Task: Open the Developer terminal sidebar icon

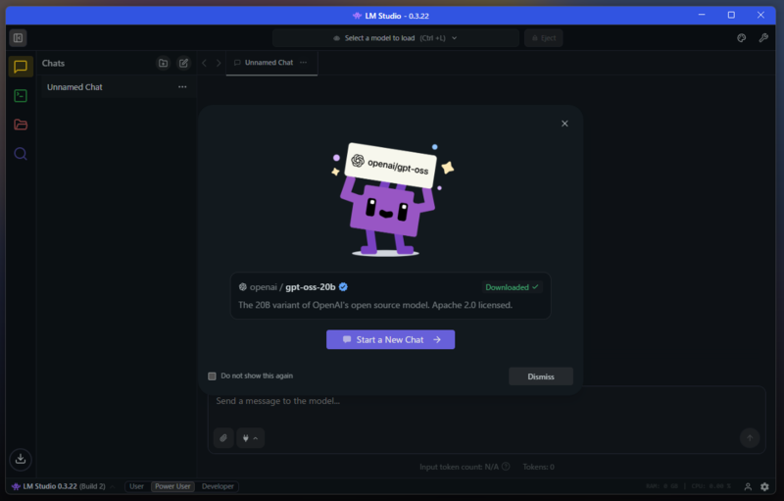Action: point(21,96)
